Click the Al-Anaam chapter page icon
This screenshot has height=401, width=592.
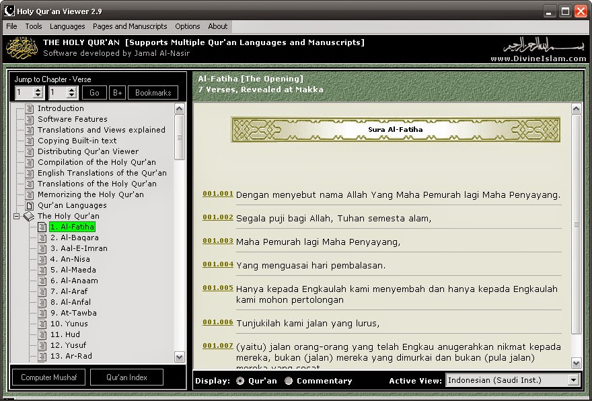pos(42,281)
